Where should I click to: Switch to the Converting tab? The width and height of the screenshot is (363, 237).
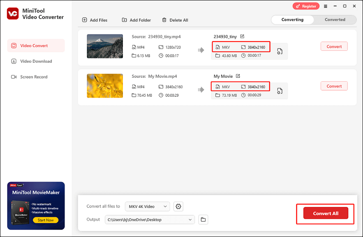click(x=292, y=20)
